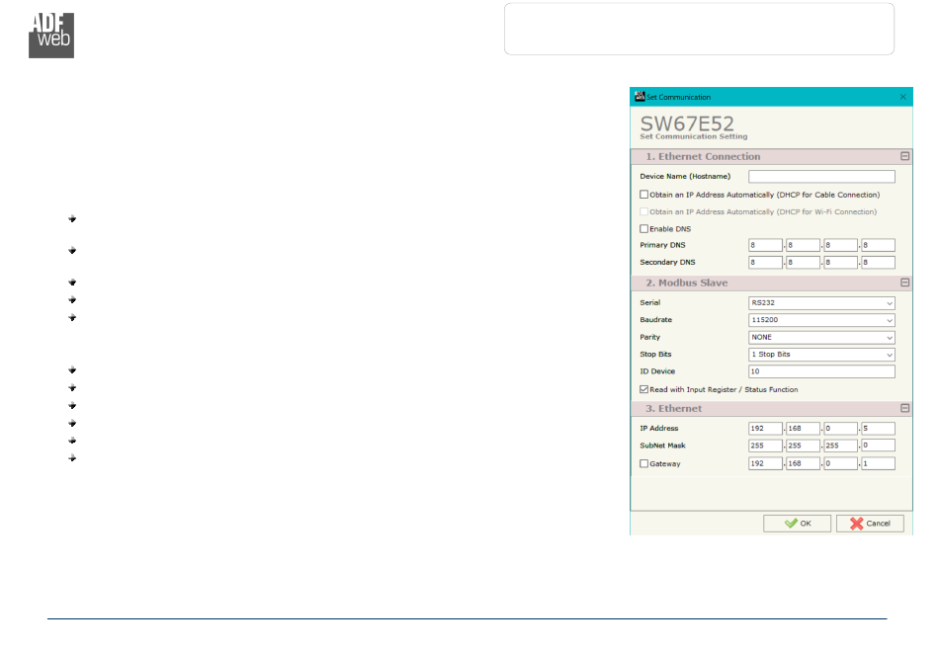
Task: Uncheck Read with Input Register option
Action: (x=644, y=389)
